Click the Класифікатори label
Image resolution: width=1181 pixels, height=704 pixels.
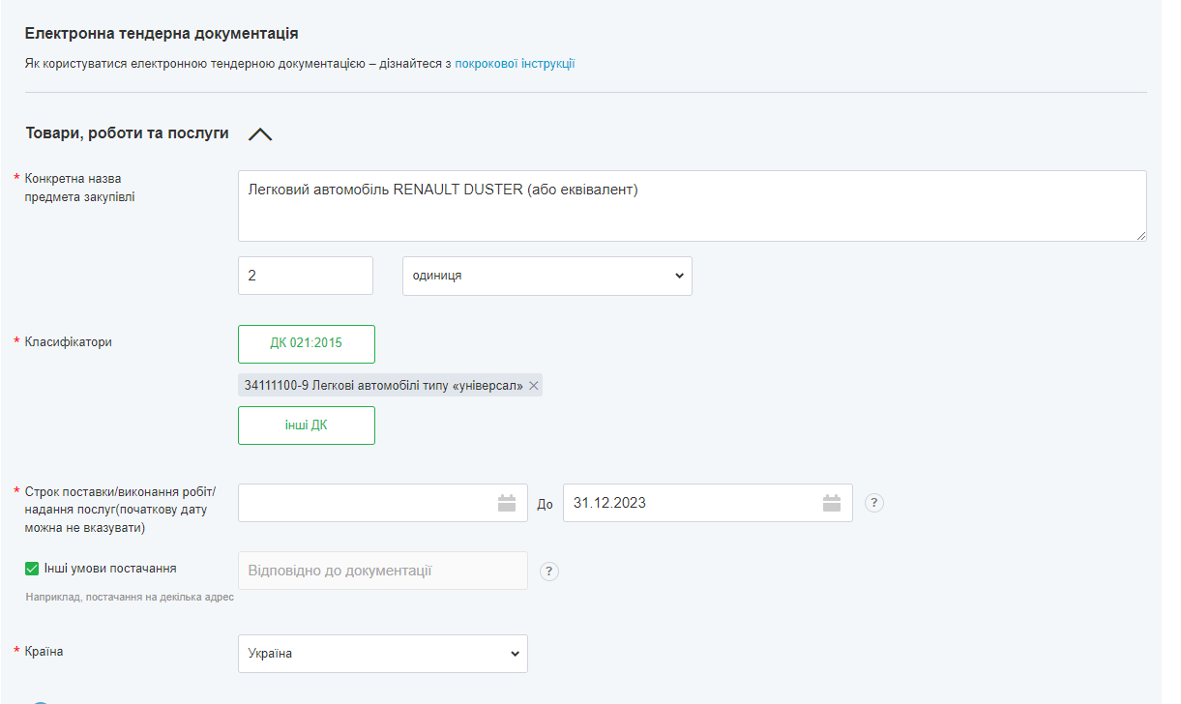[69, 342]
